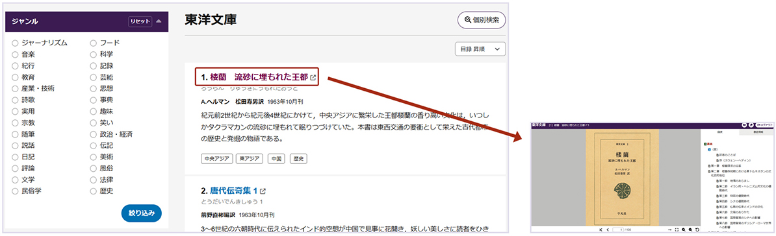Click the リセット button
The height and width of the screenshot is (236, 776).
tap(140, 21)
